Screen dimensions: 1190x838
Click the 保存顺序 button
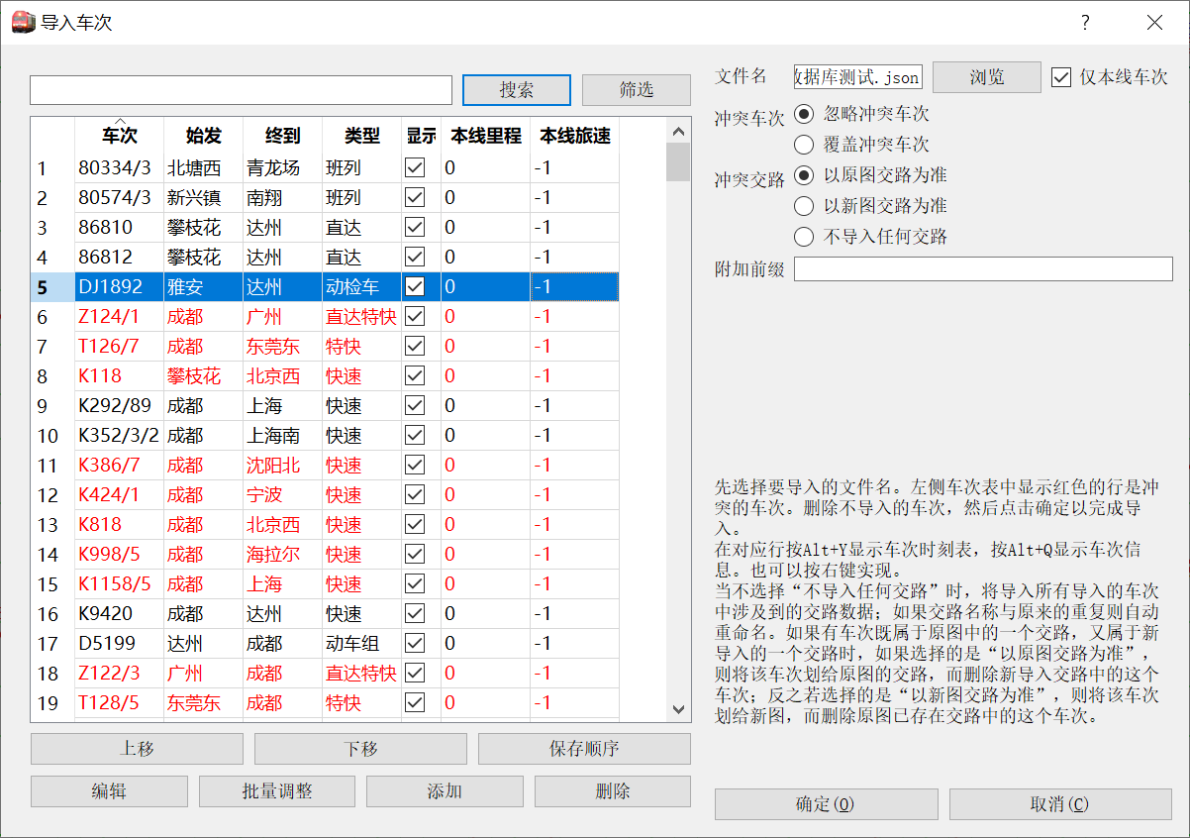(584, 749)
